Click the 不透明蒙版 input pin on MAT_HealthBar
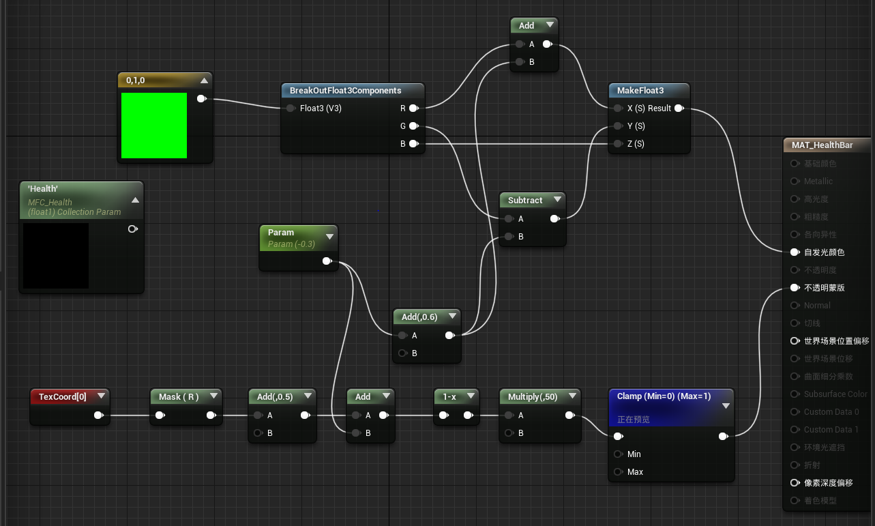The height and width of the screenshot is (526, 875). [x=795, y=288]
